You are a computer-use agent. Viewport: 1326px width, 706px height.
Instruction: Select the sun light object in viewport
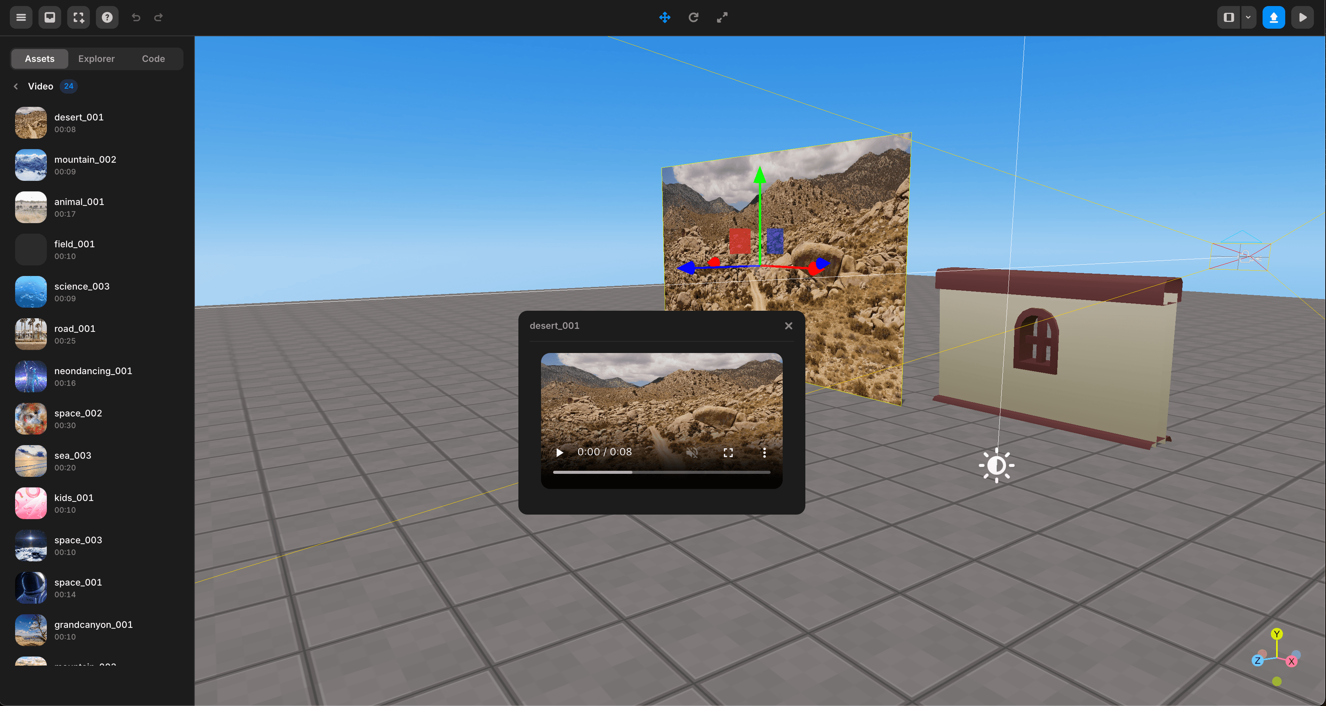click(x=996, y=465)
